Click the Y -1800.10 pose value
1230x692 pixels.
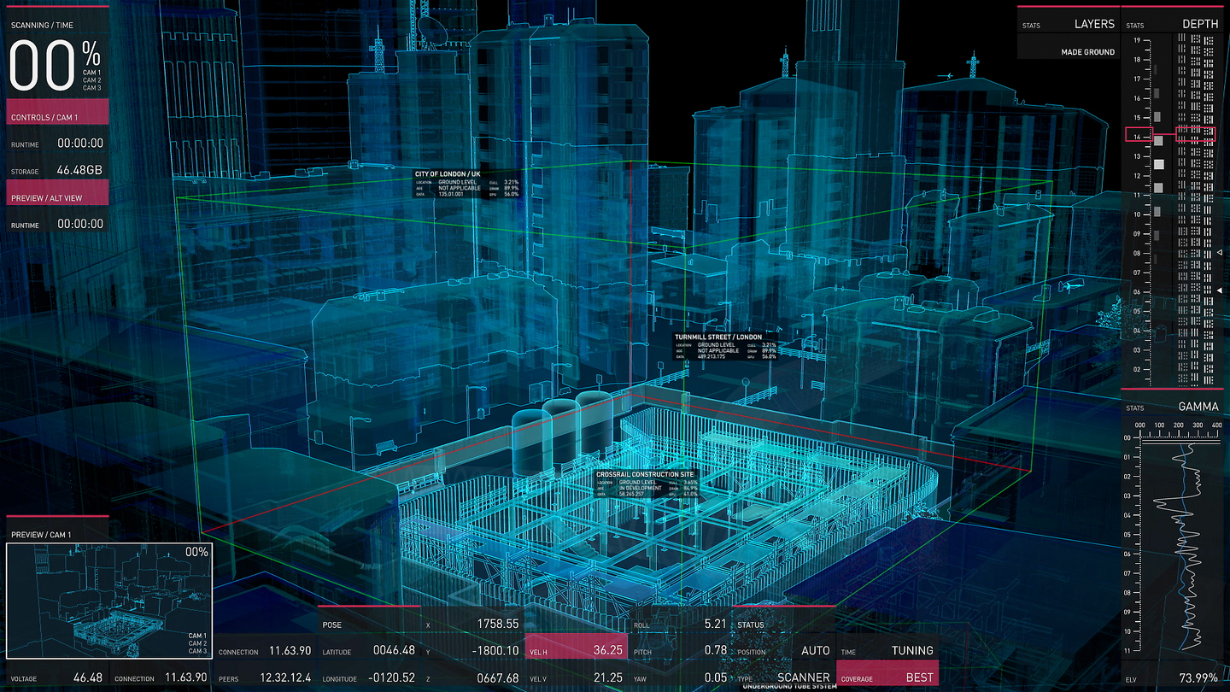pos(495,650)
